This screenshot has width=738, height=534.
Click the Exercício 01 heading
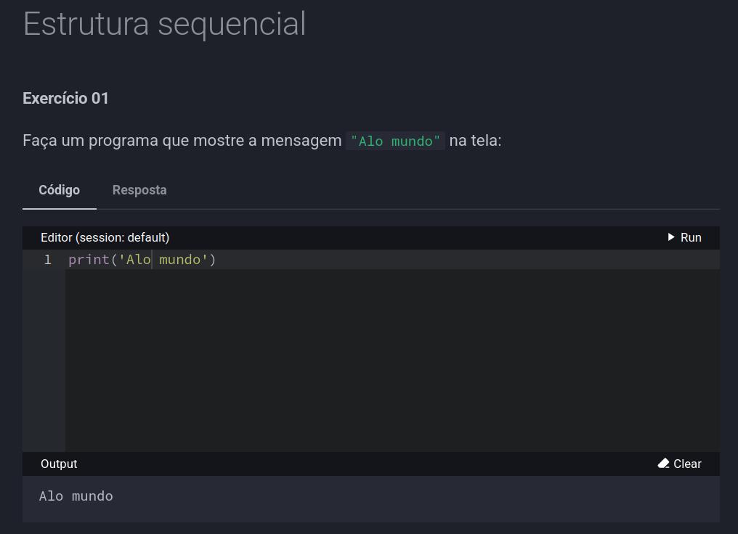click(x=65, y=98)
